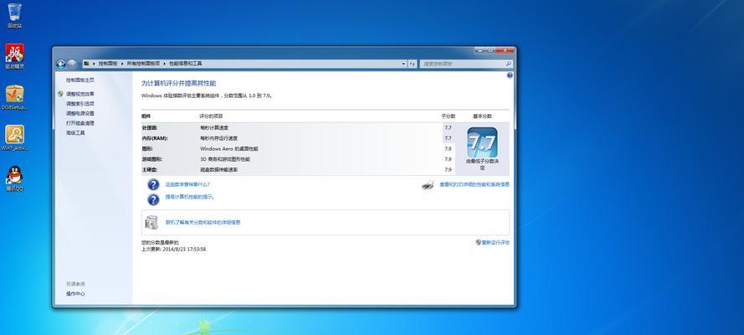The width and height of the screenshot is (744, 335).
Task: Select the 图形 graphics row label
Action: pyautogui.click(x=147, y=149)
